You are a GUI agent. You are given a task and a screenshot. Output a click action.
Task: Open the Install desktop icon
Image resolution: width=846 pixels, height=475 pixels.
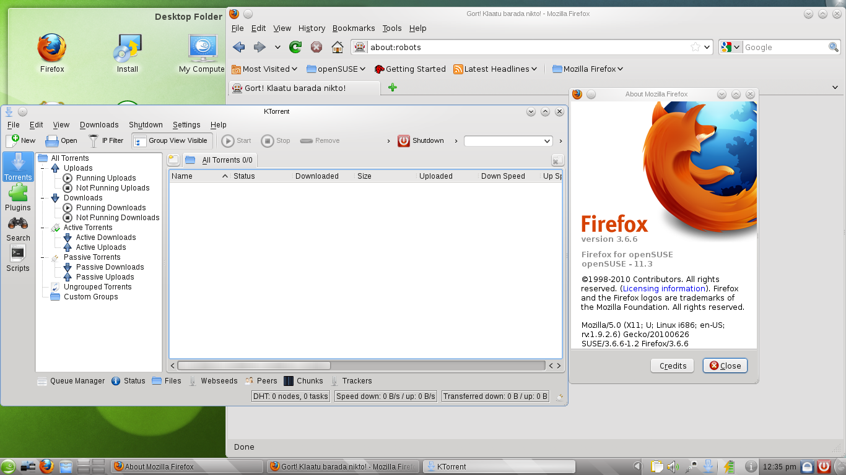point(128,54)
